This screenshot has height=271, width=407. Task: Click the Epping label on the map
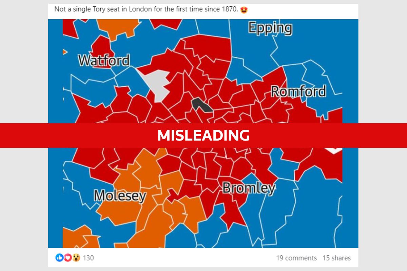coord(270,28)
